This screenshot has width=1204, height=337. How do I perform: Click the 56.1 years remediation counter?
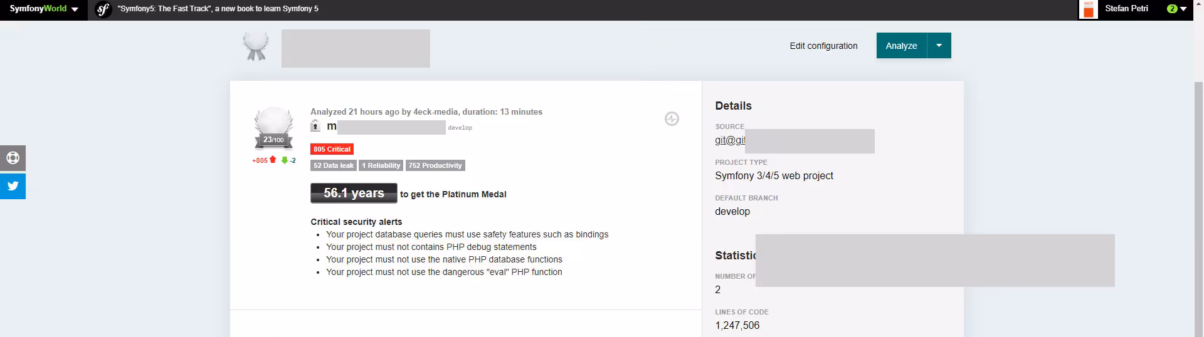[x=354, y=194]
